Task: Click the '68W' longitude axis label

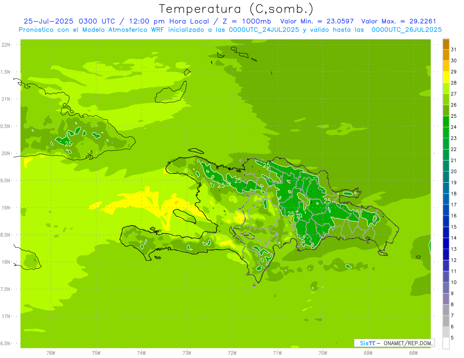Action: [x=413, y=353]
